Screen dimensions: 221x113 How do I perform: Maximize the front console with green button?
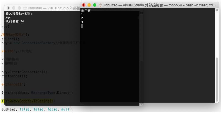95,5
